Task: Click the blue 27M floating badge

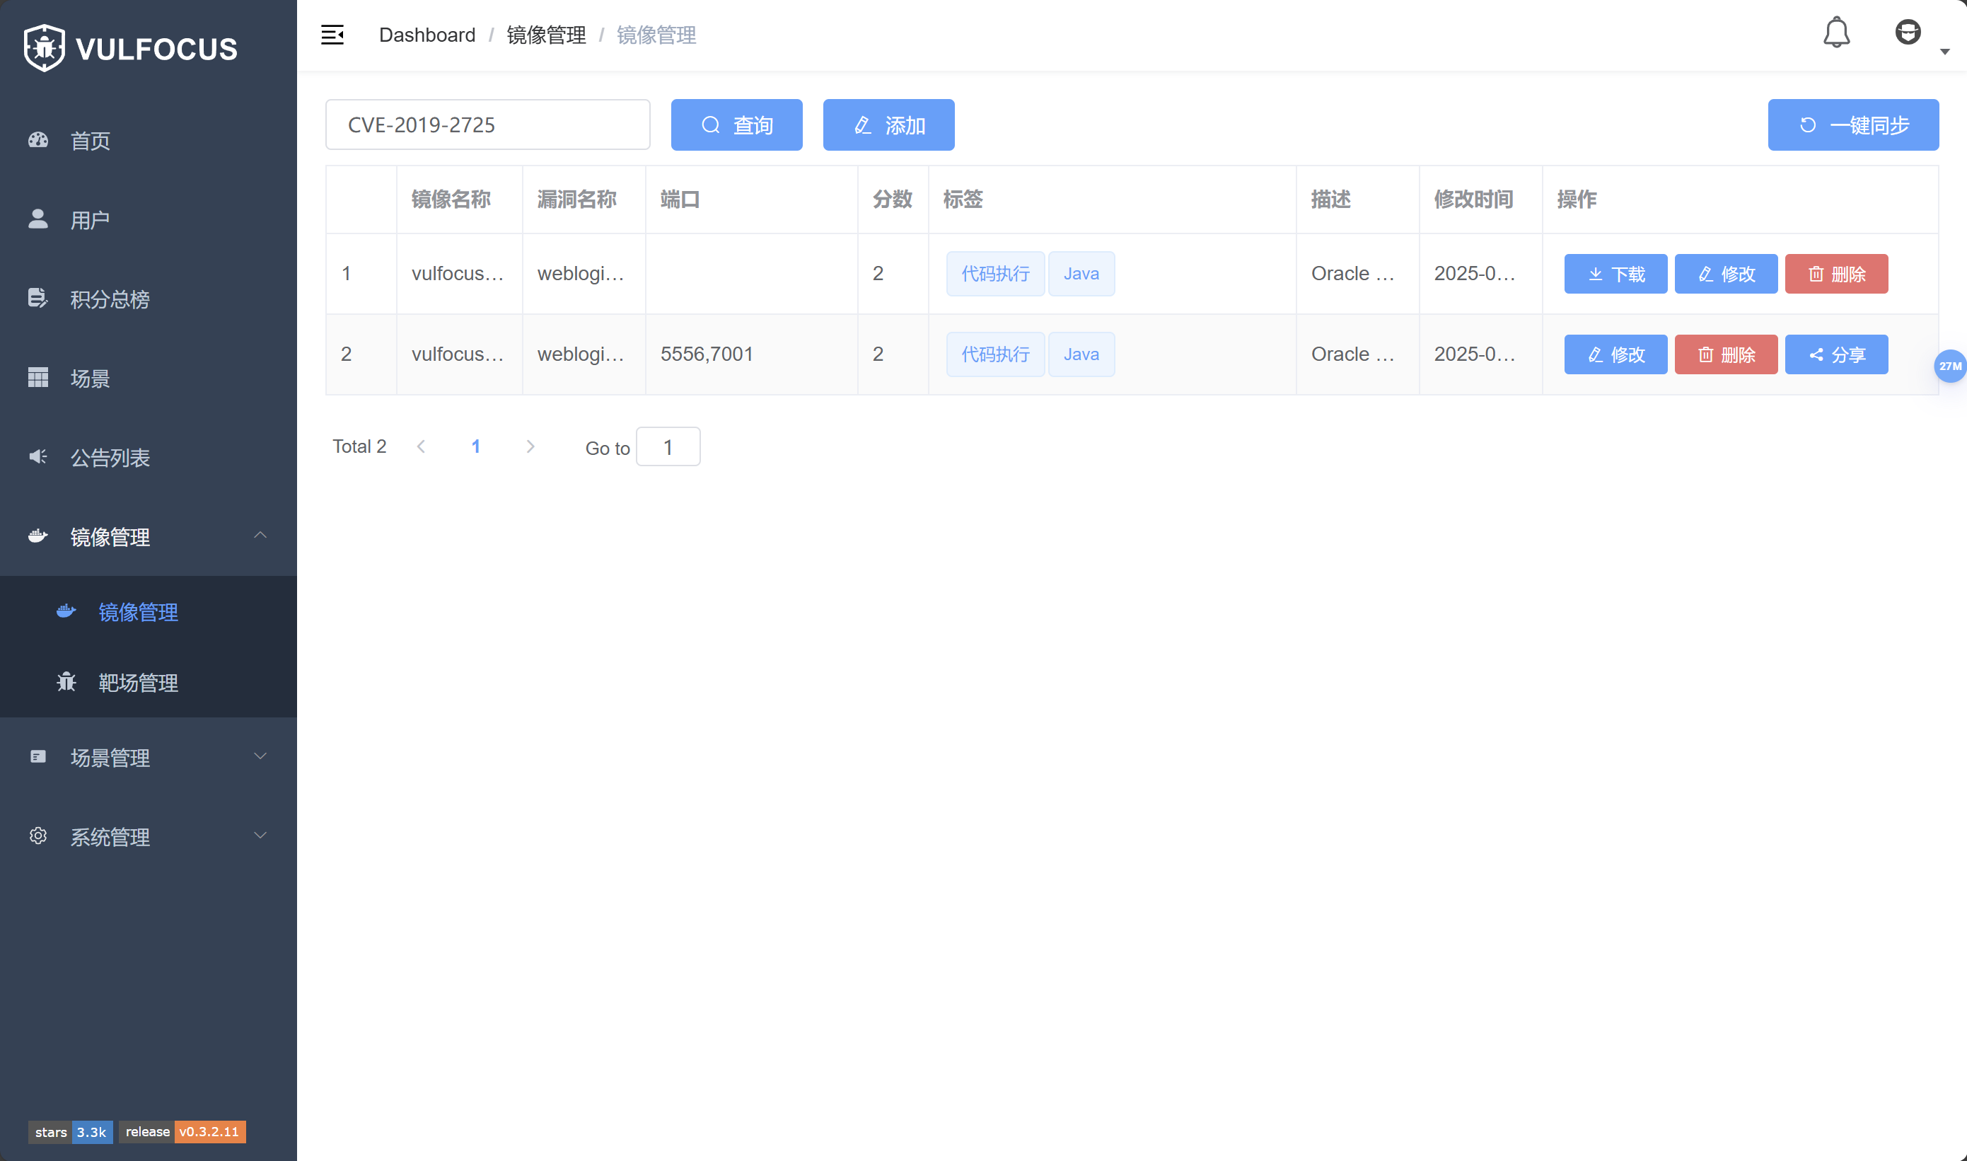Action: pos(1950,366)
